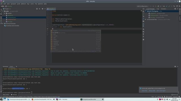Switch to the Log tab

pos(158,9)
